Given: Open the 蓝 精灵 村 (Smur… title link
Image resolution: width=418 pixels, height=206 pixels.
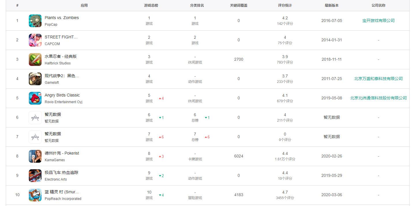Looking at the screenshot, I should [x=62, y=192].
